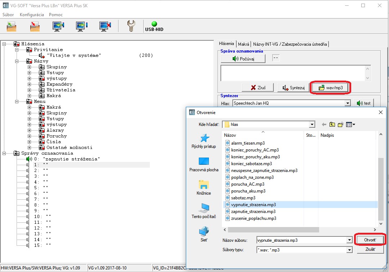
Task: Expand the 'Kde hľadať' folder dropdown
Action: [312, 124]
